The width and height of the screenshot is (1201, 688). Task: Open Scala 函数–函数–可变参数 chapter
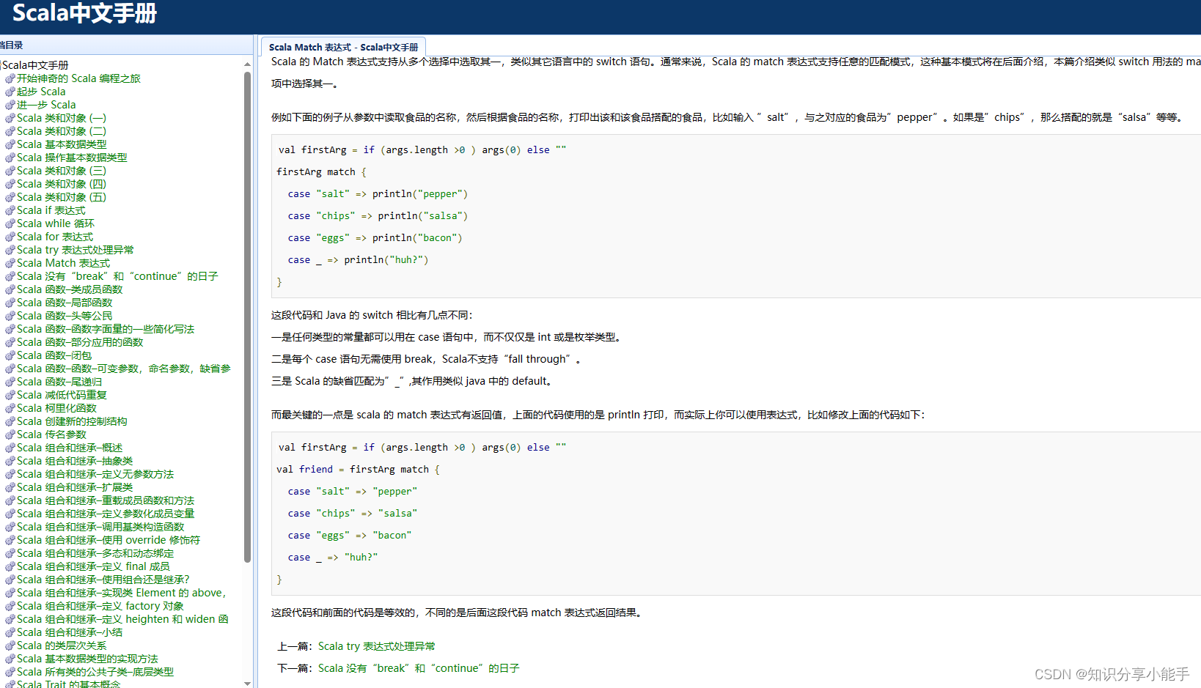click(x=124, y=369)
